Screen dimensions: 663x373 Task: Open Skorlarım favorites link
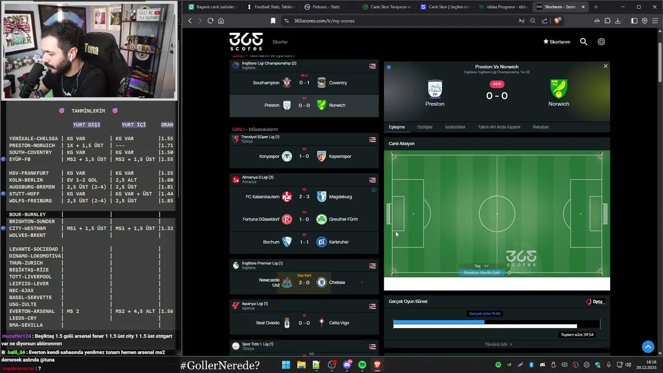(557, 41)
